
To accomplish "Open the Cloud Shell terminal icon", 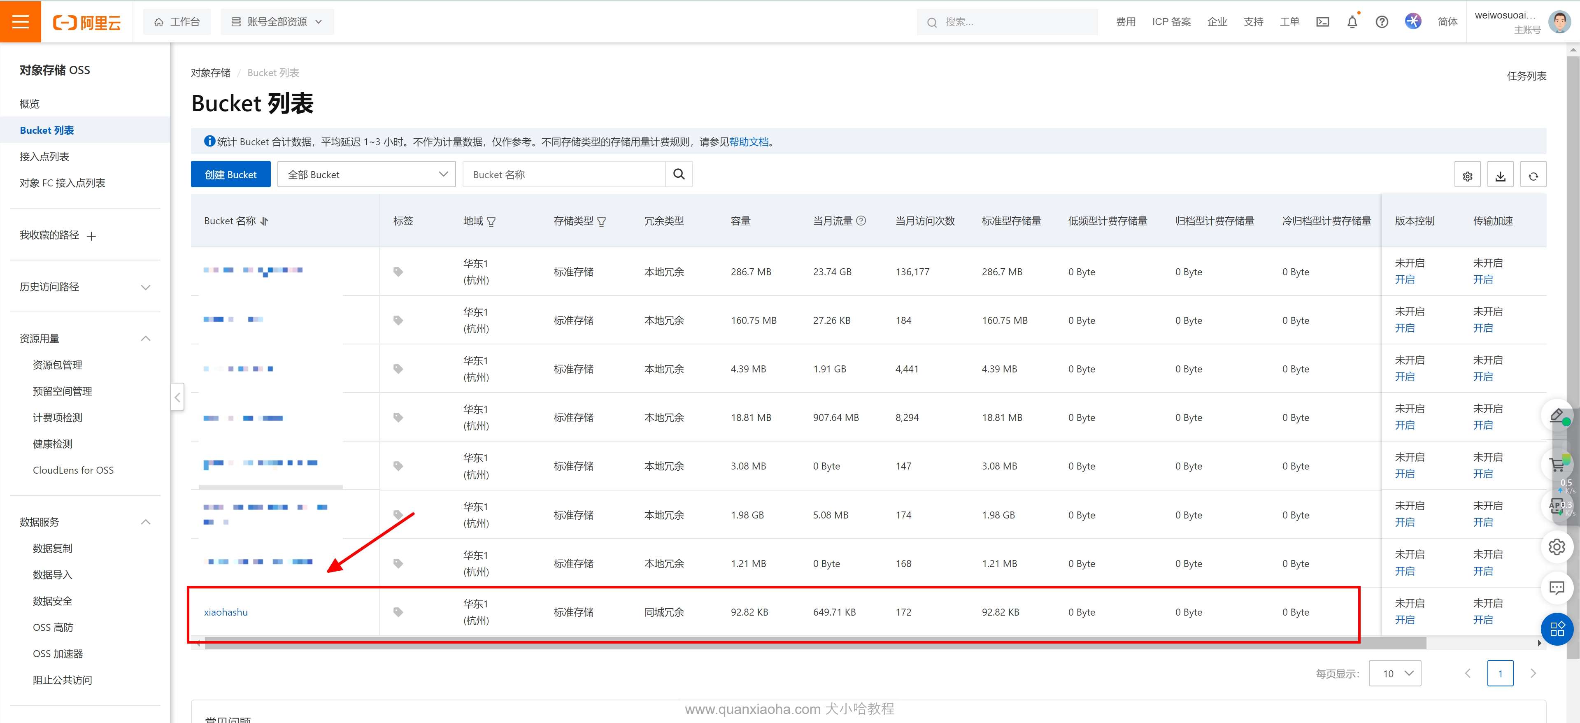I will 1322,22.
